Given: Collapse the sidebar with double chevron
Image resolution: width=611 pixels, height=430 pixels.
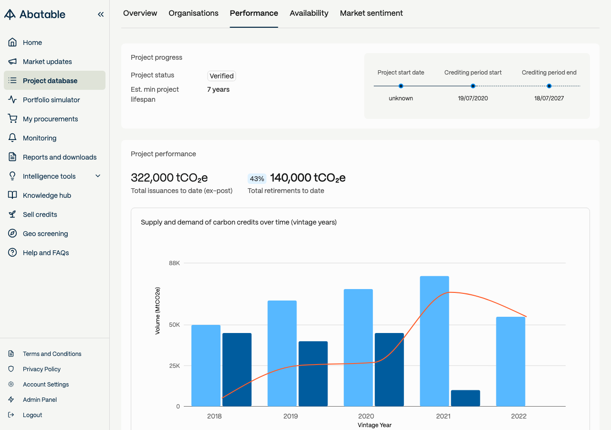Looking at the screenshot, I should [x=101, y=14].
